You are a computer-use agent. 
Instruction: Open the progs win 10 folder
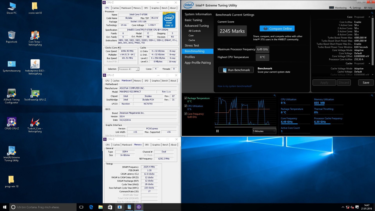(x=11, y=181)
